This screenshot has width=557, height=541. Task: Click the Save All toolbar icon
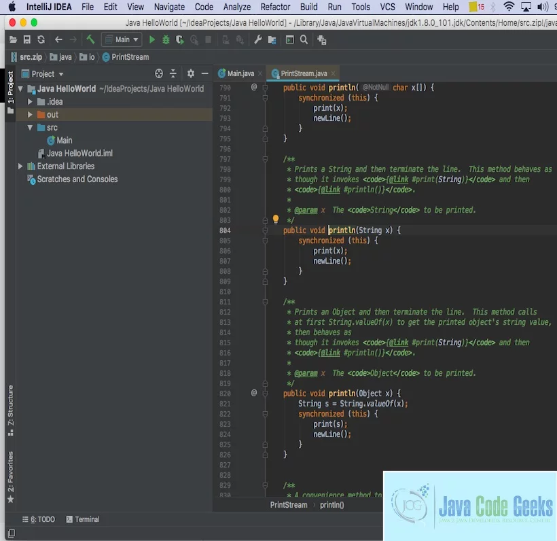click(27, 39)
